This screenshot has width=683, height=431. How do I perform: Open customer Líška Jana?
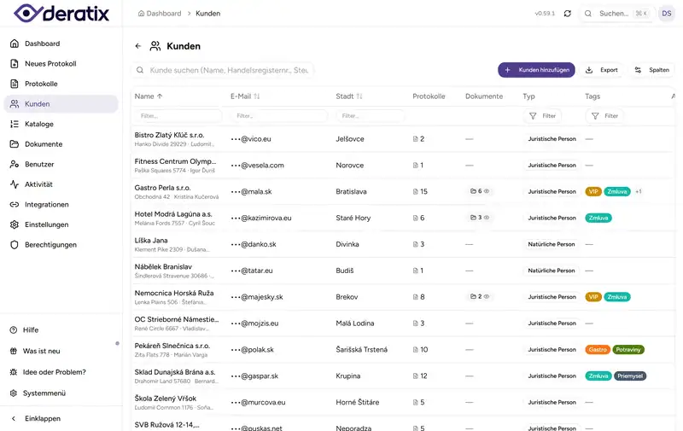coord(151,241)
